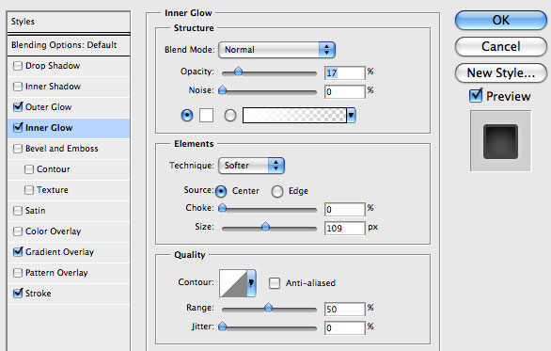The width and height of the screenshot is (551, 351).
Task: Toggle the Preview checkbox
Action: pyautogui.click(x=476, y=96)
